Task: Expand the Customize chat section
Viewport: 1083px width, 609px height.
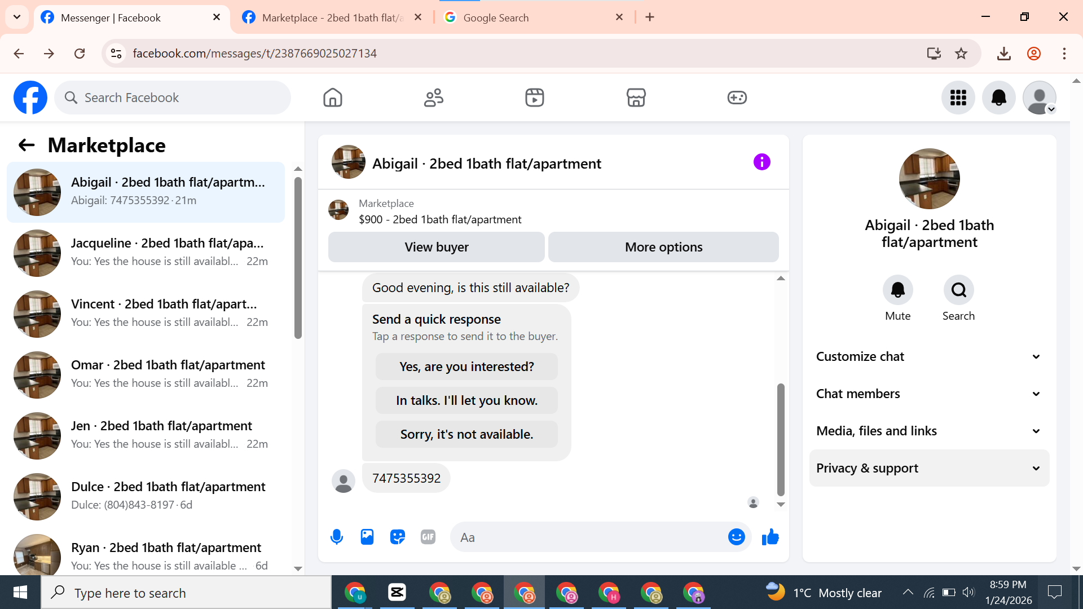Action: point(929,356)
